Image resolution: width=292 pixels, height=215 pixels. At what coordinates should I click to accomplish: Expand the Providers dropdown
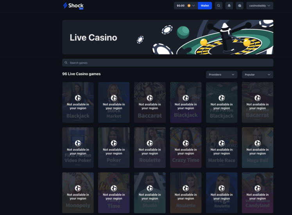(x=222, y=75)
